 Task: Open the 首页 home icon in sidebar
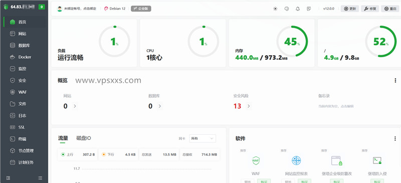click(13, 22)
